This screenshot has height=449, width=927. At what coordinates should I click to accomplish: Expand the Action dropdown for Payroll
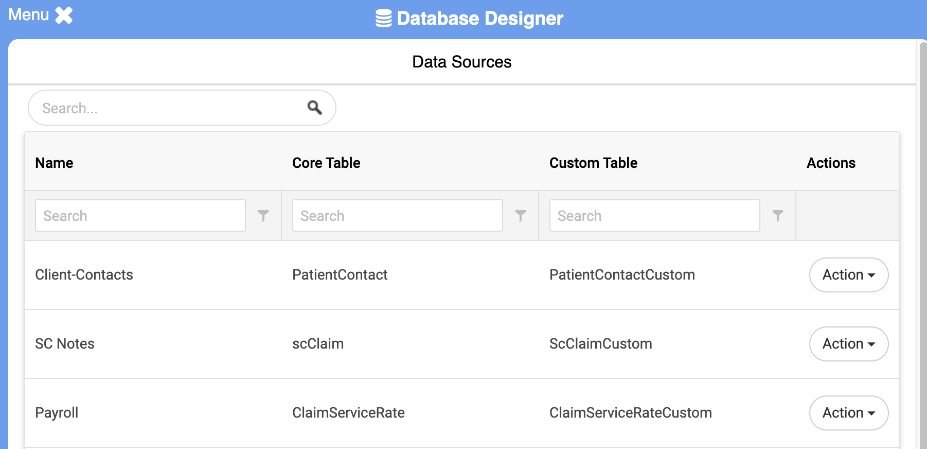848,413
